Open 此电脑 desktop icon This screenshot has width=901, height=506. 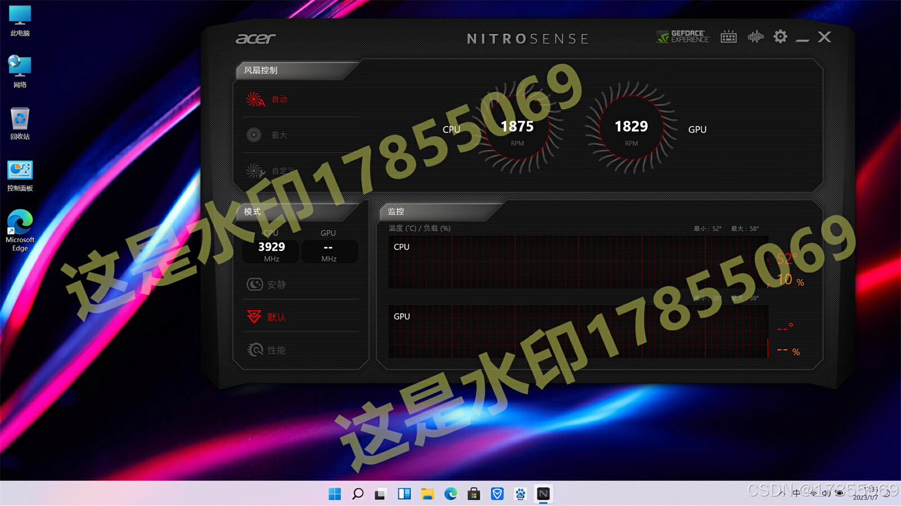20,21
